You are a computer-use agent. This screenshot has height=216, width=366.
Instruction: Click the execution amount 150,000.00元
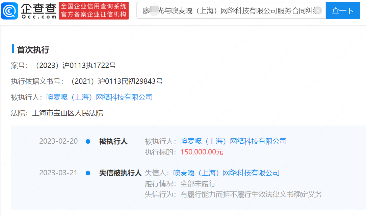pyautogui.click(x=202, y=152)
